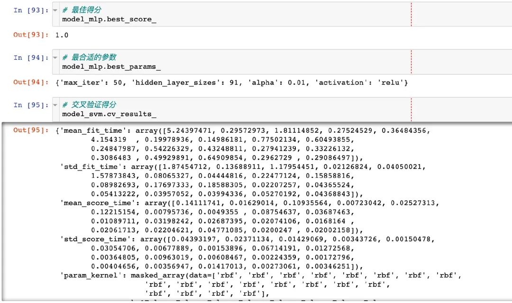Screen dimensions: 512x303
Task: Click the Out[94] output prompt
Action: [31, 83]
